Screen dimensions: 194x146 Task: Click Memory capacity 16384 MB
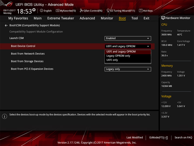[167, 86]
